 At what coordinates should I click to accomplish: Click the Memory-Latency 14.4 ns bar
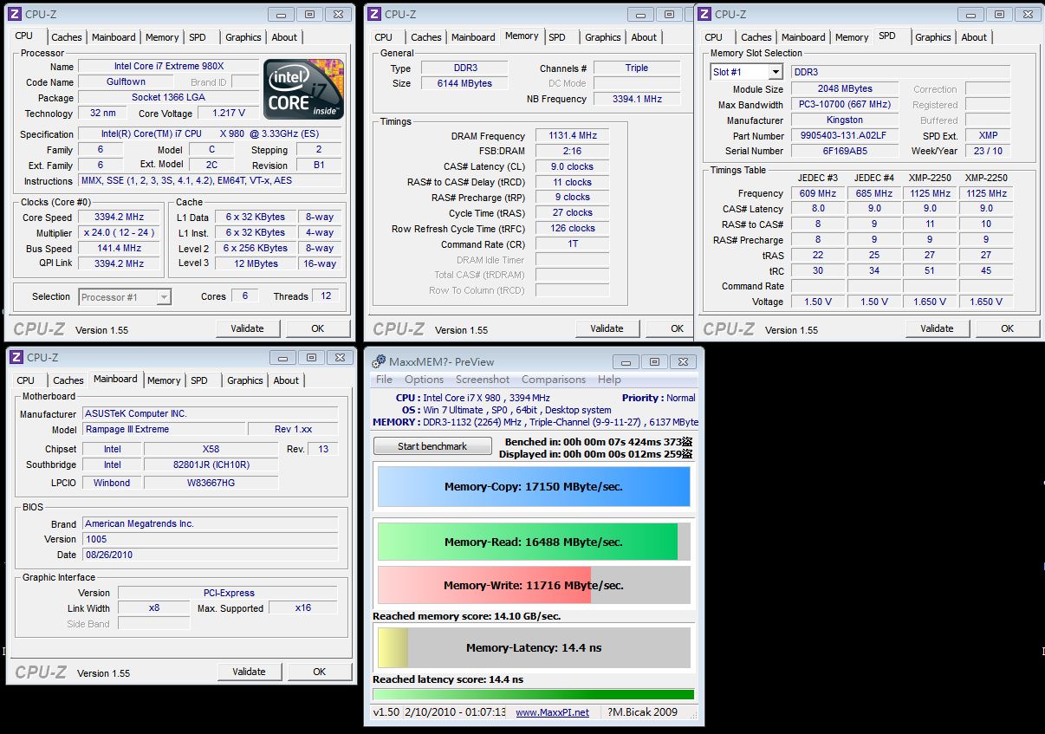click(534, 647)
